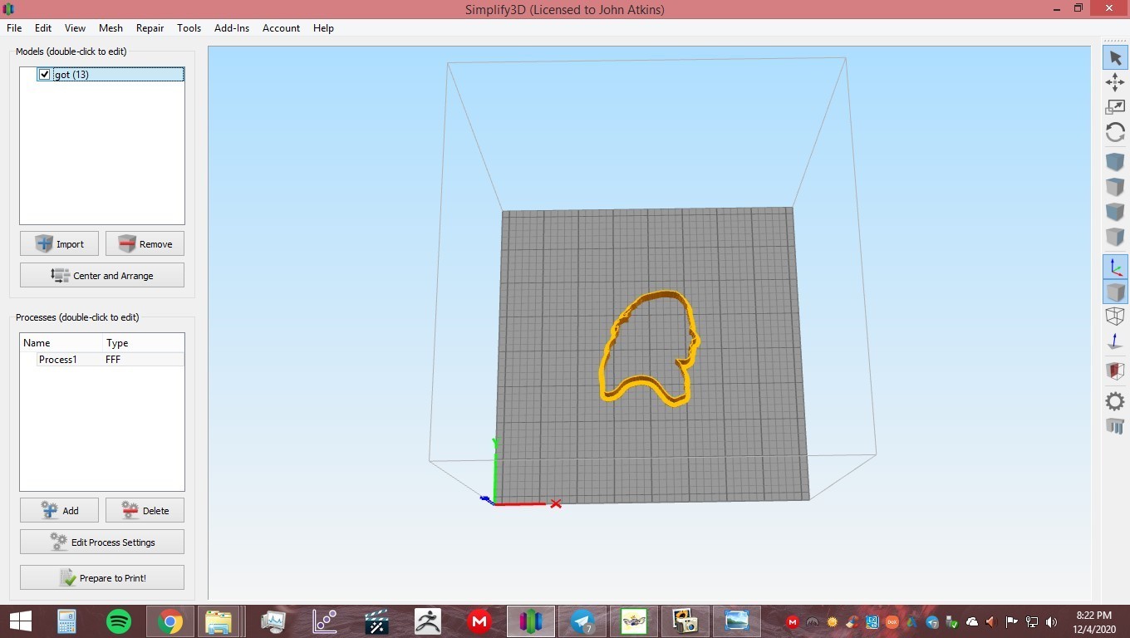This screenshot has width=1130, height=638.
Task: Switch to the front view cube
Action: click(x=1115, y=212)
